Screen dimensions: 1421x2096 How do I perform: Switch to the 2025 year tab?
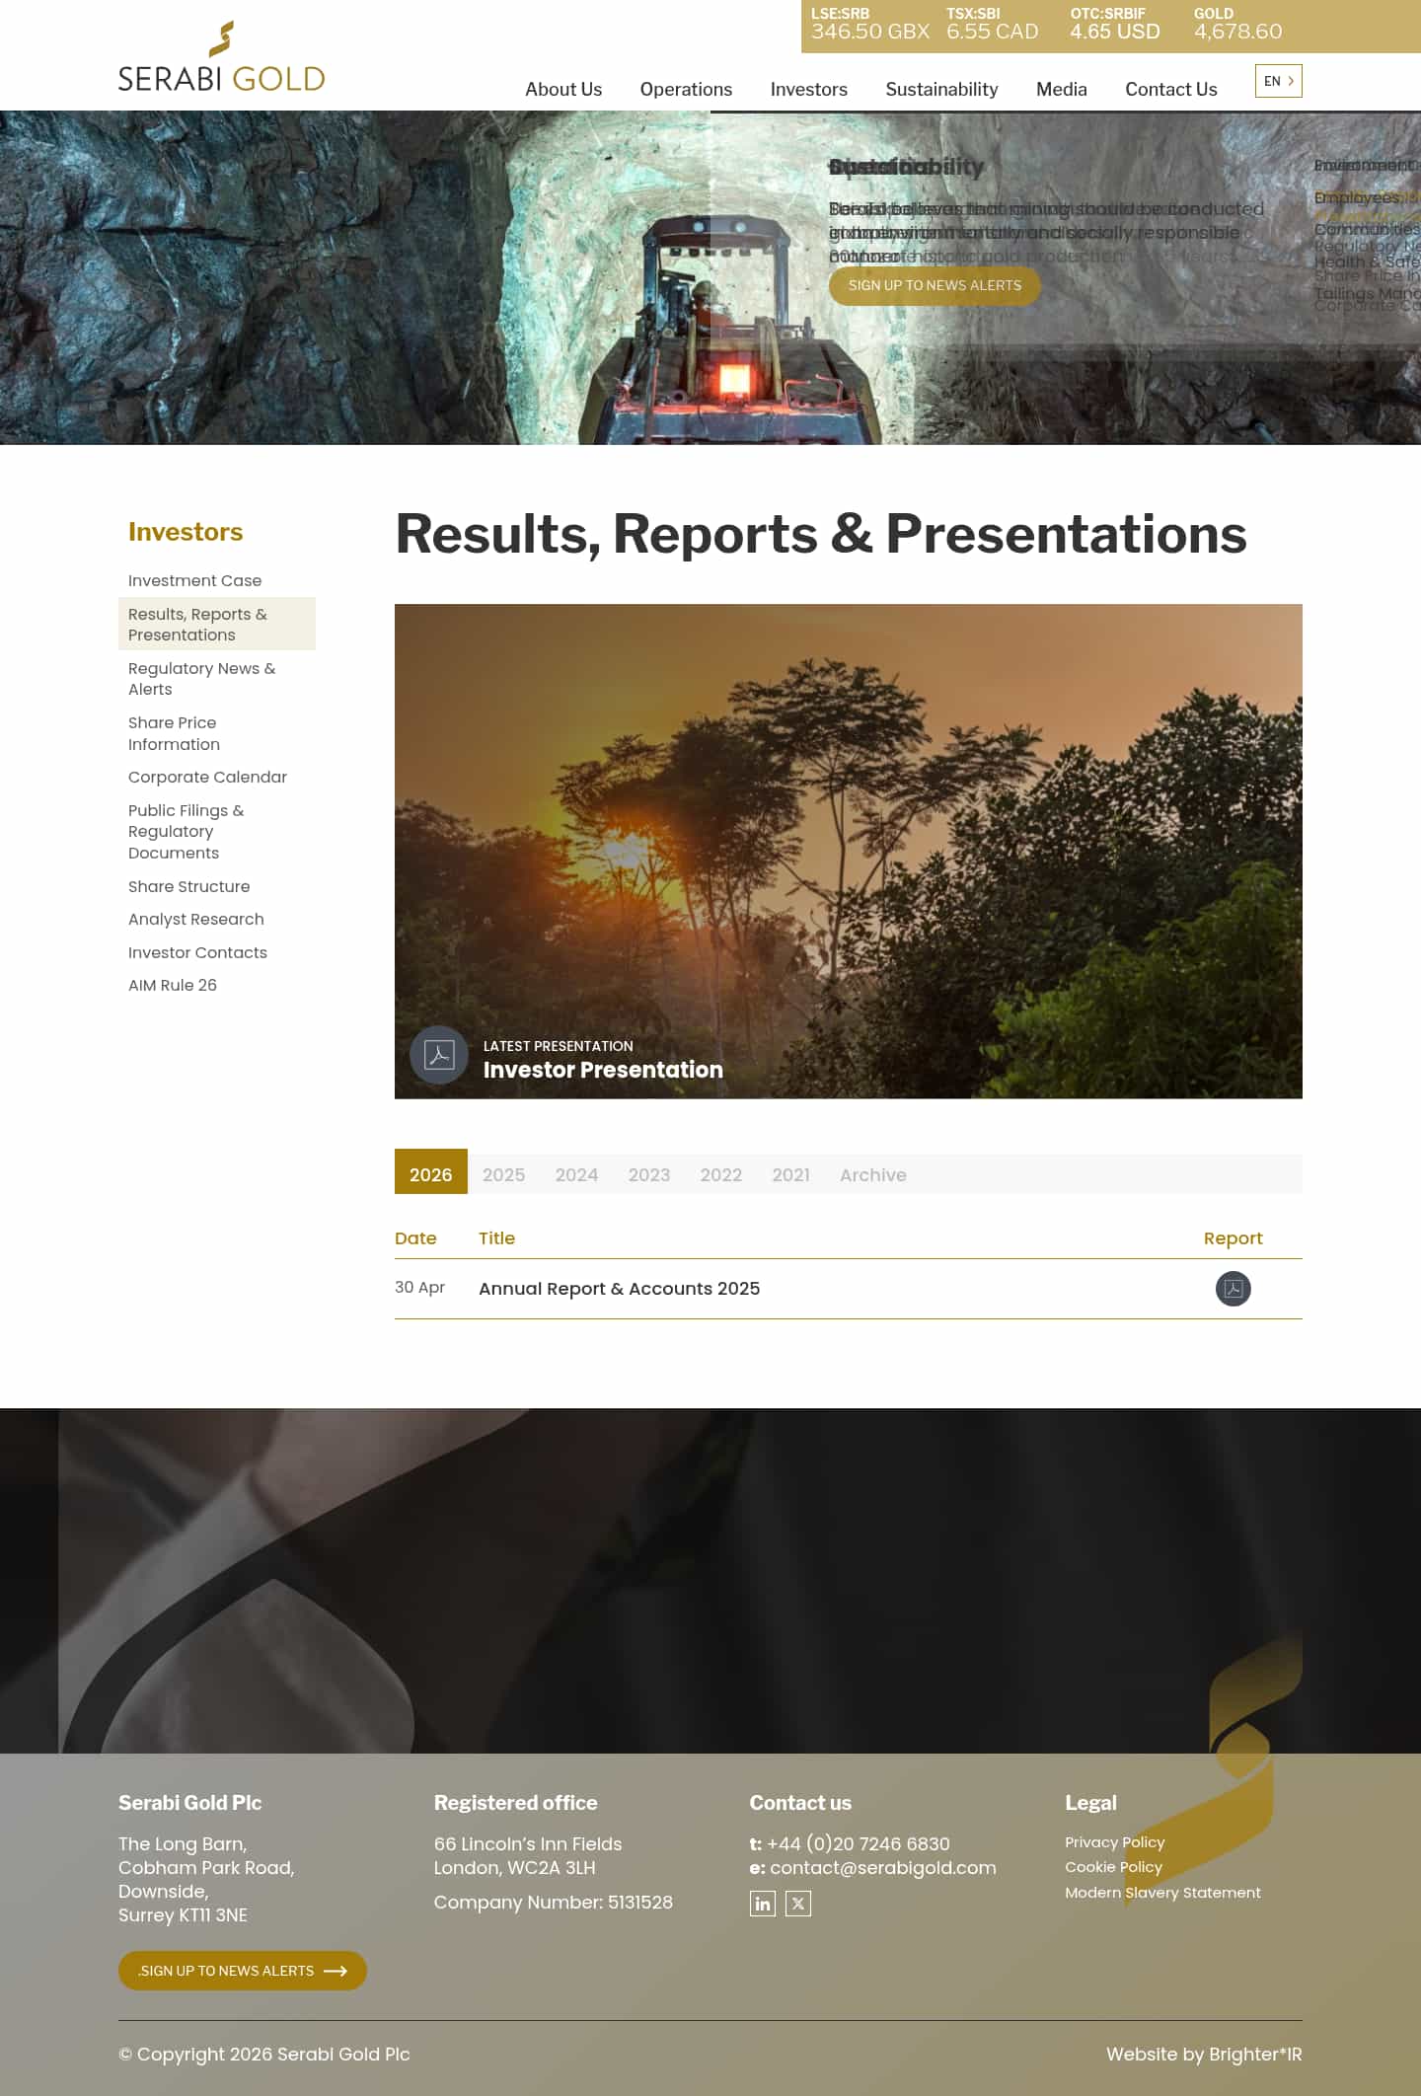tap(503, 1174)
